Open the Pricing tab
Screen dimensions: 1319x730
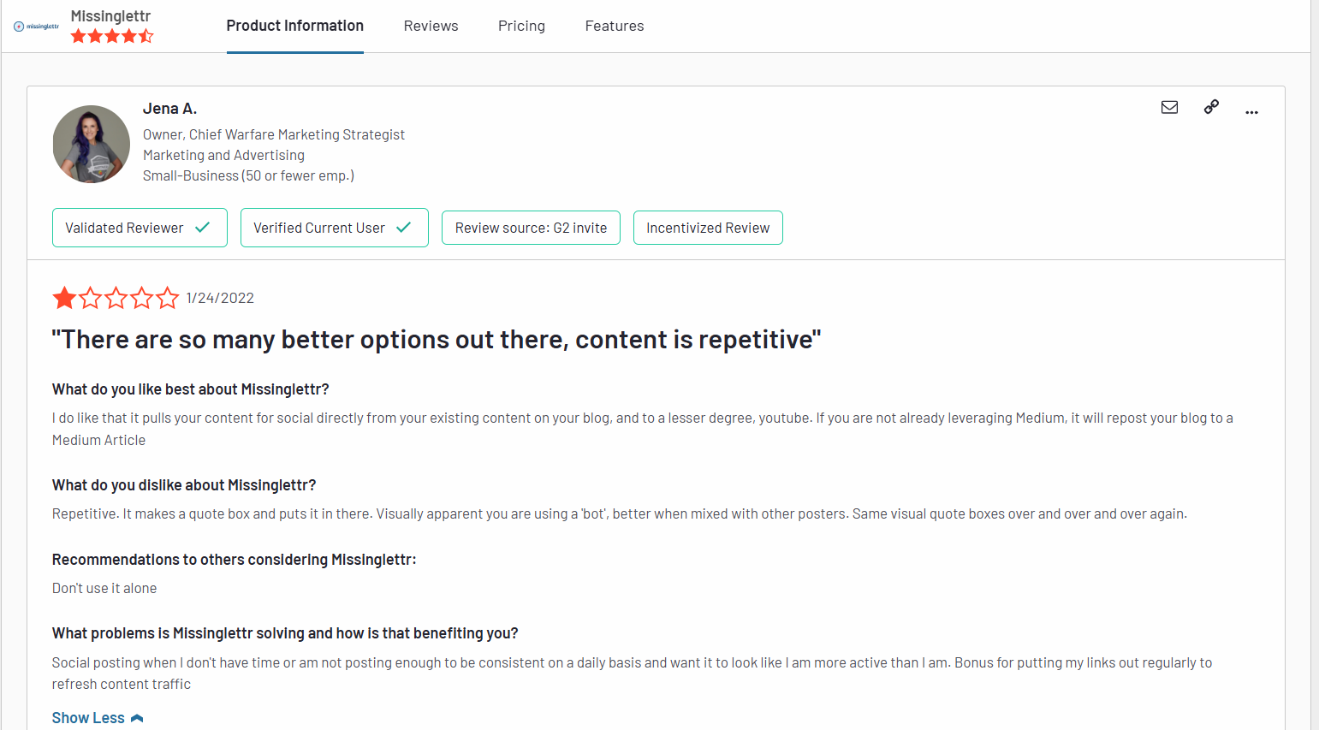point(521,26)
